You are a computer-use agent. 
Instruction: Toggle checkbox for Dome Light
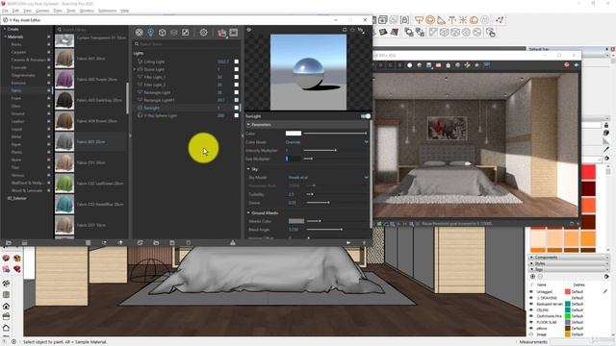click(x=236, y=69)
